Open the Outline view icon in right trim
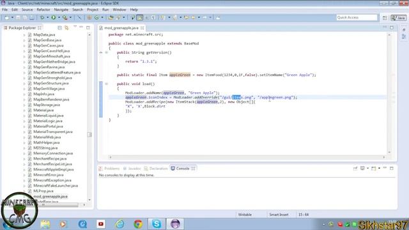 (x=404, y=37)
